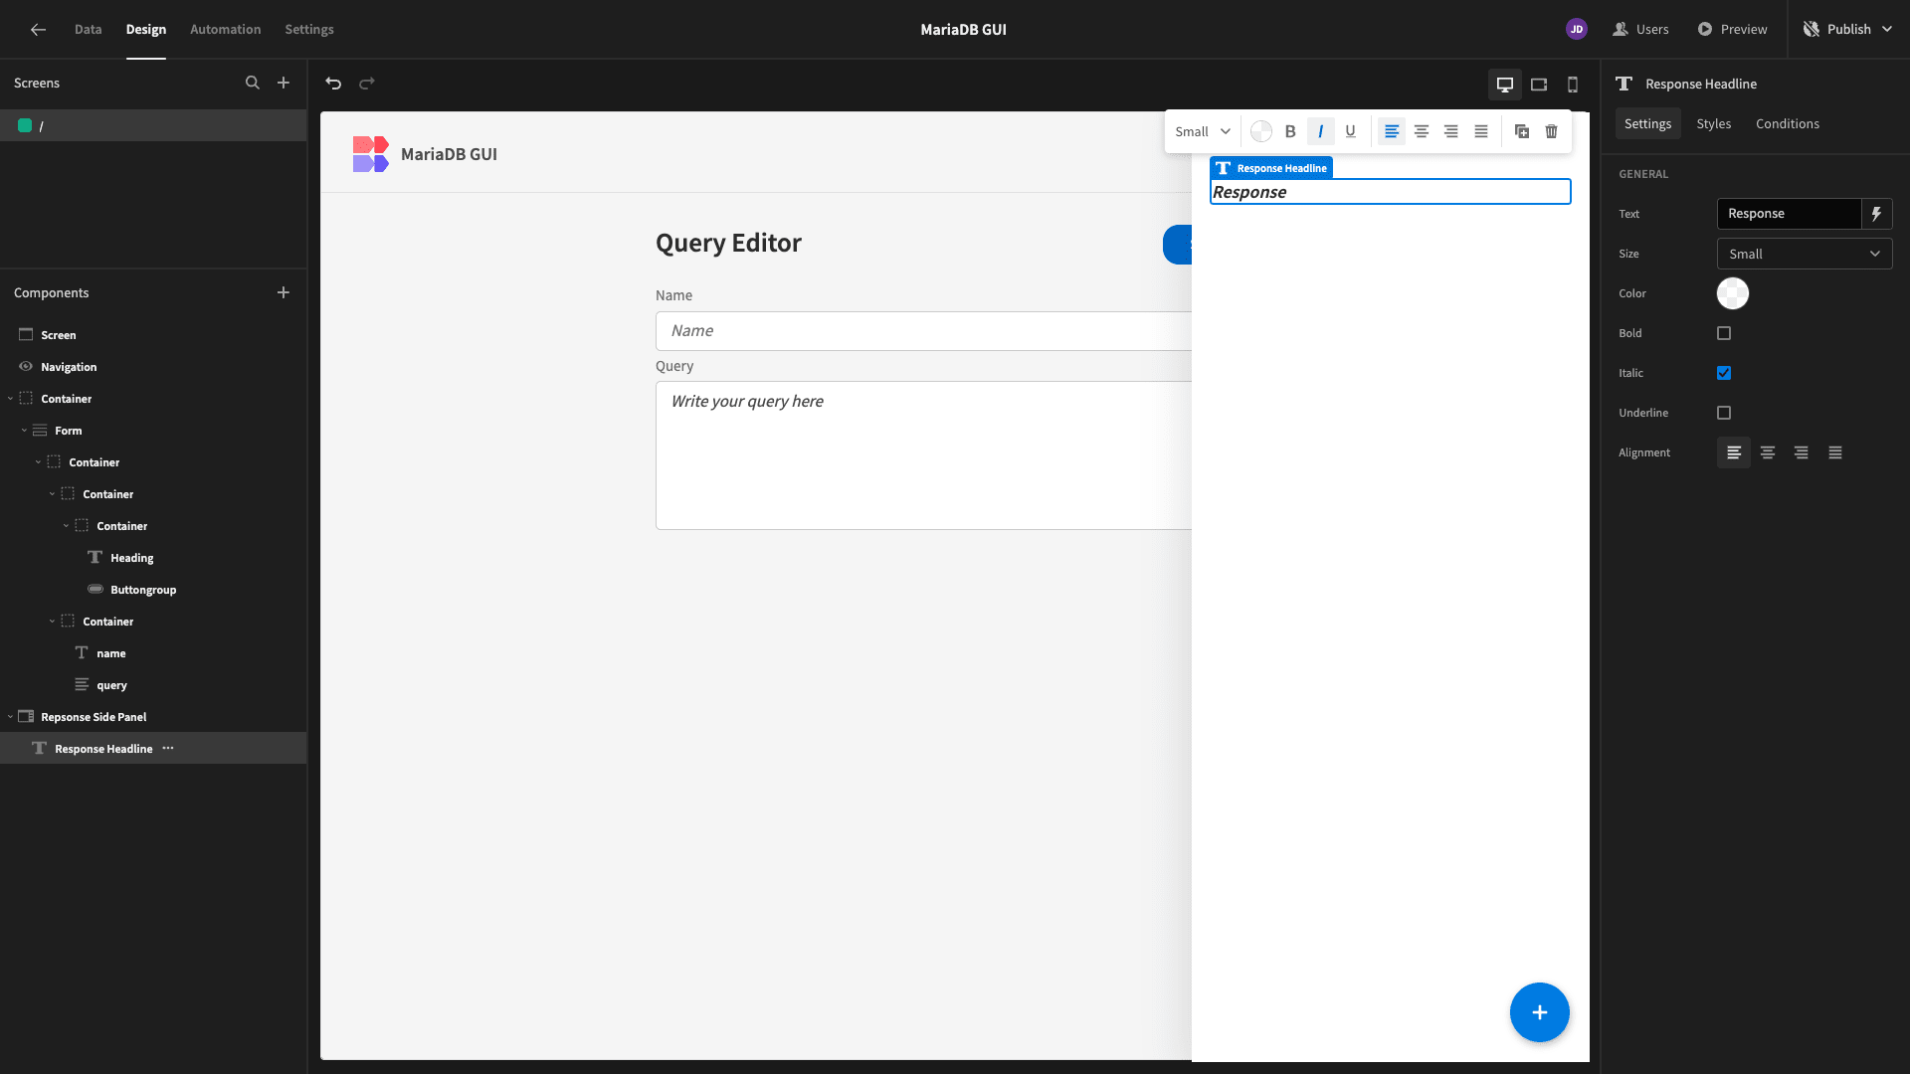
Task: Open color picker in floating toolbar
Action: pyautogui.click(x=1261, y=131)
